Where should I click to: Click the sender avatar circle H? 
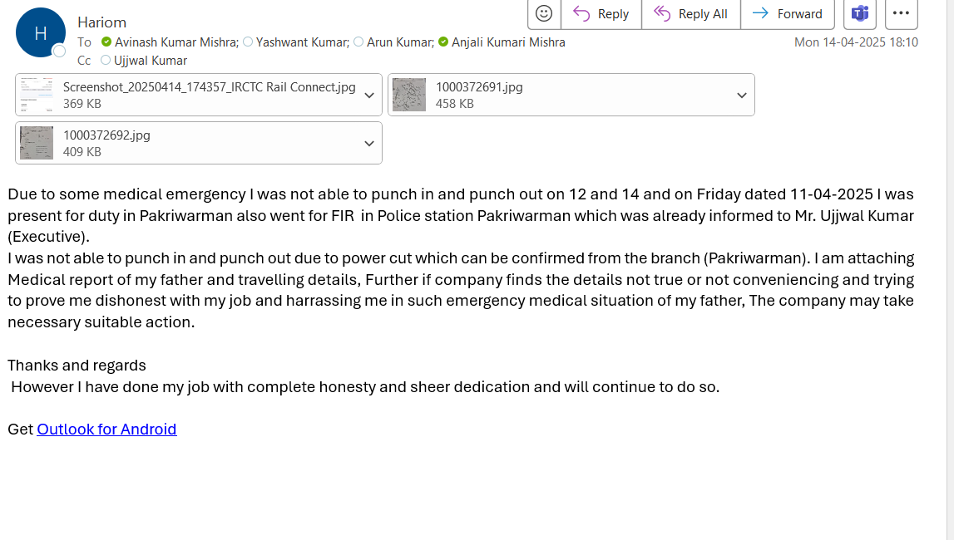40,32
